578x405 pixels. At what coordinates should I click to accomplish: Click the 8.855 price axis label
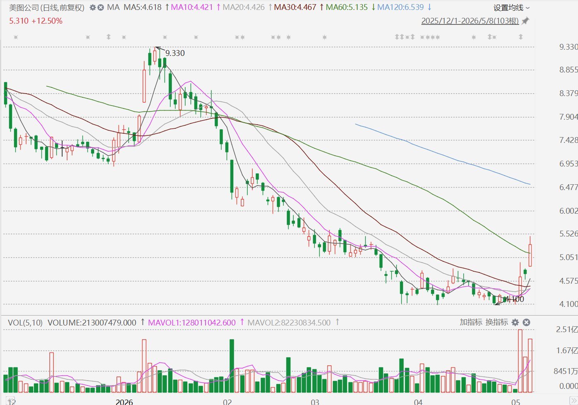click(568, 70)
